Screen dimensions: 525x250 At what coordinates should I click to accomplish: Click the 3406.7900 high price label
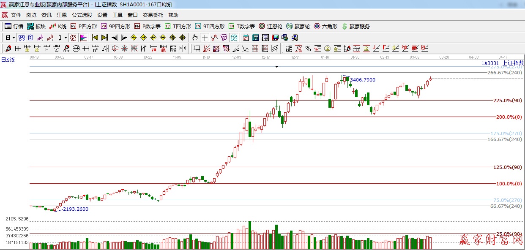tap(362, 80)
